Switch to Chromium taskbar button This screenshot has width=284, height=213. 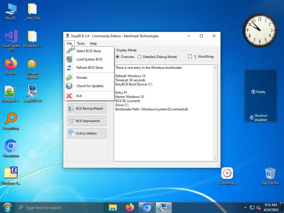coord(147,207)
